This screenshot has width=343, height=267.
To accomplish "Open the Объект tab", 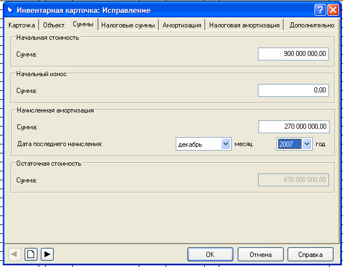I will 54,25.
